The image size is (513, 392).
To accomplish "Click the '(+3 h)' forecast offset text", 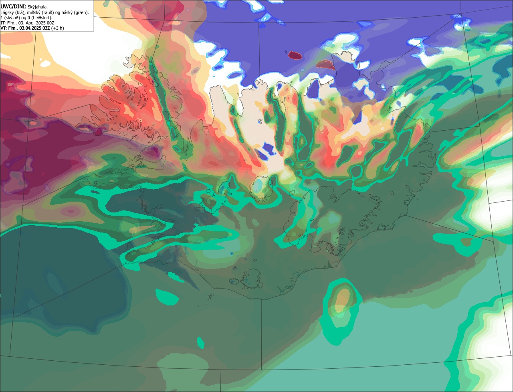I will 57,28.
